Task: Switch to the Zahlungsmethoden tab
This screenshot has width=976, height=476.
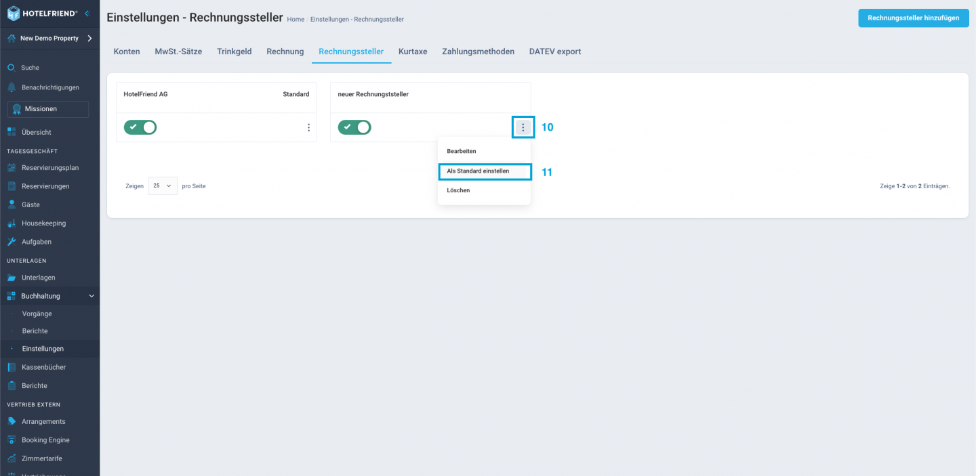Action: tap(478, 51)
